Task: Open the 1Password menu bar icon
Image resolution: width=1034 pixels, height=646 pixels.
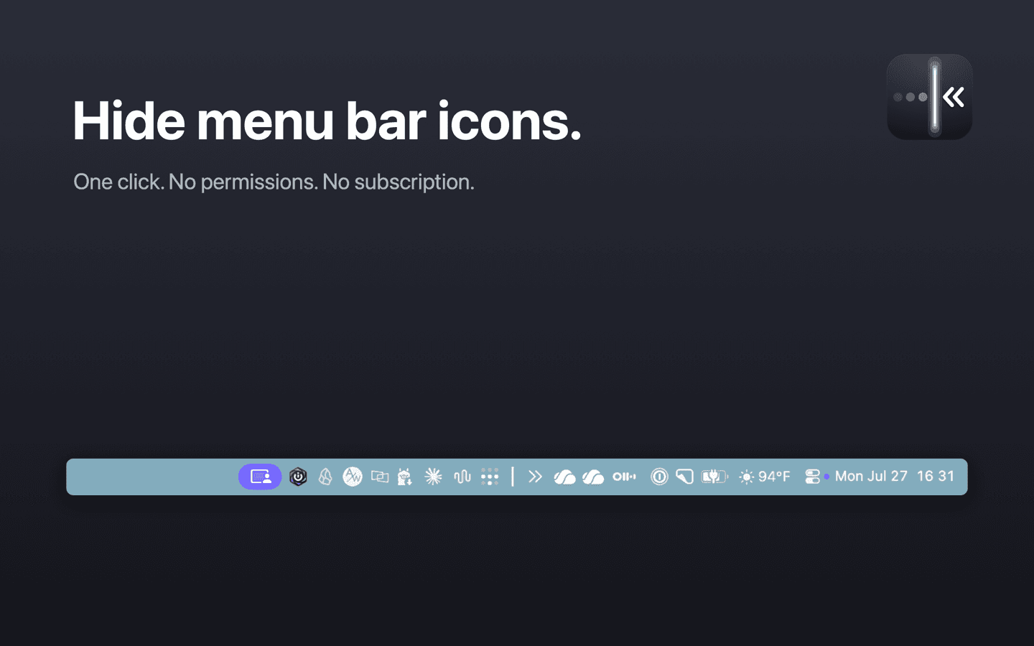Action: 659,477
